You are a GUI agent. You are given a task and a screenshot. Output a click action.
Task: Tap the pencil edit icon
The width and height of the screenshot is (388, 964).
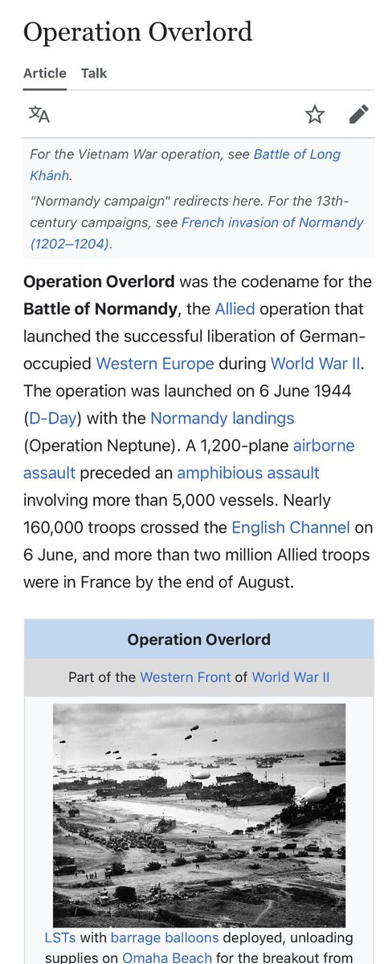point(359,115)
